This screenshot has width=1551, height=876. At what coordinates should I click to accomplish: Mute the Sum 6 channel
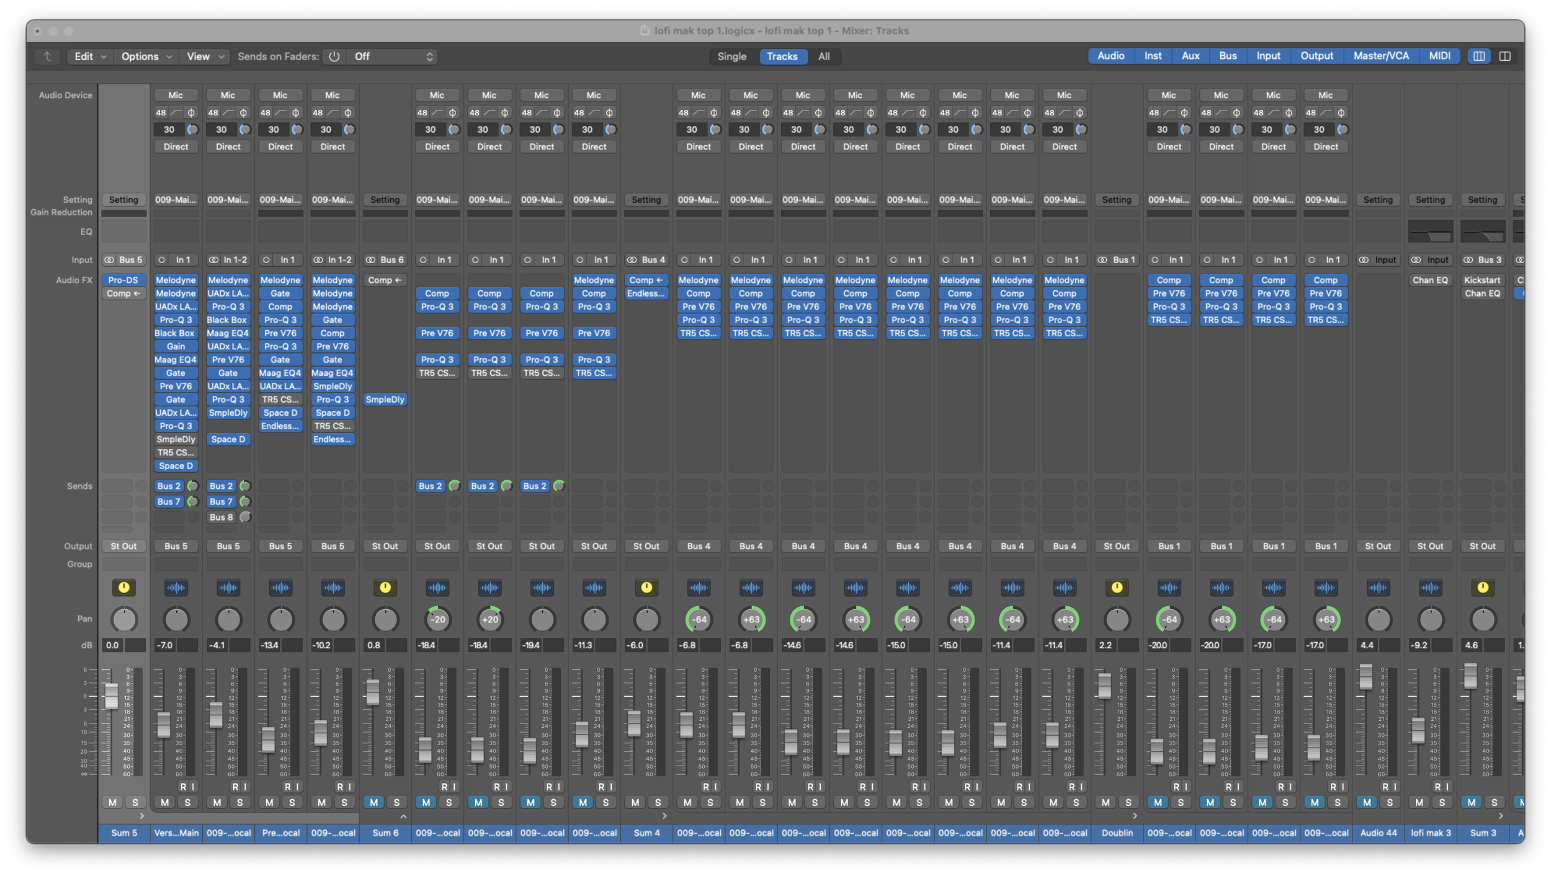tap(373, 802)
